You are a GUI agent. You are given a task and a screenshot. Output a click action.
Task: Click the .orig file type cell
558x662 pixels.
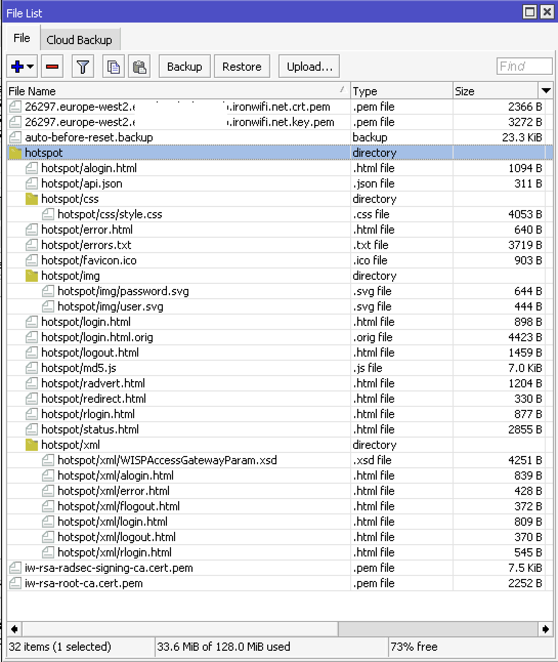click(373, 337)
